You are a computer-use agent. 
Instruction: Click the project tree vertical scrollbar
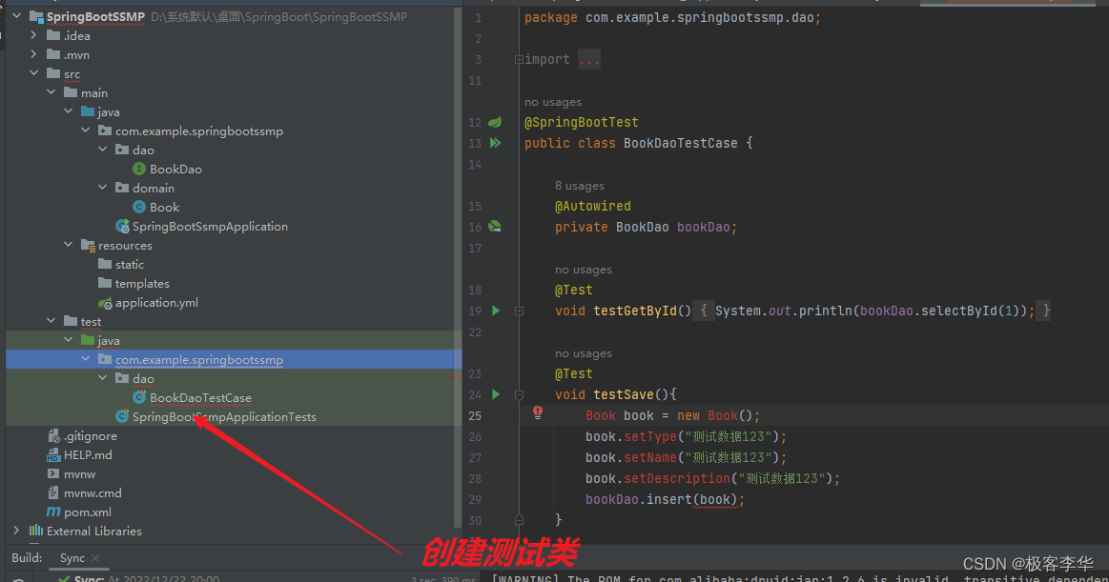tap(458, 269)
